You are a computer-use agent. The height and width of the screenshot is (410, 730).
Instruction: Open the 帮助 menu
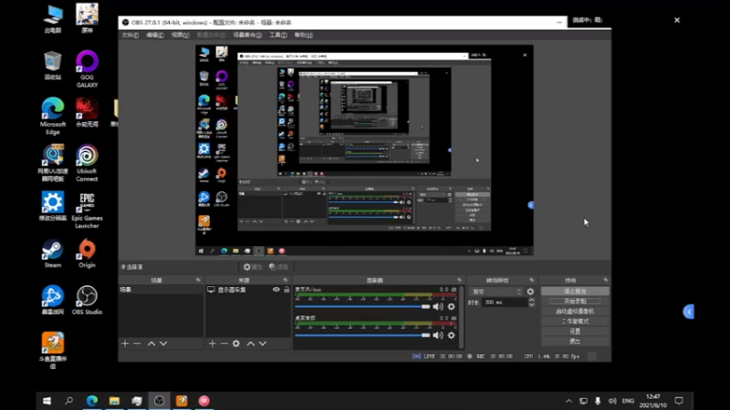pos(304,36)
